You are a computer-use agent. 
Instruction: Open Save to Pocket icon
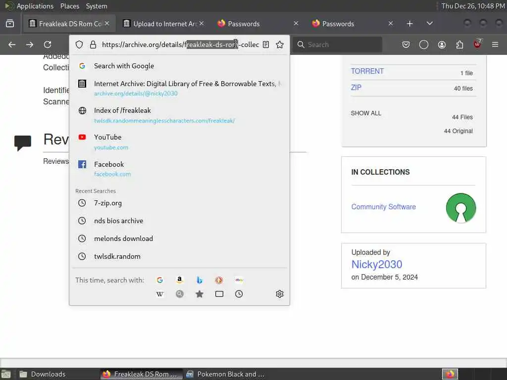click(x=406, y=45)
